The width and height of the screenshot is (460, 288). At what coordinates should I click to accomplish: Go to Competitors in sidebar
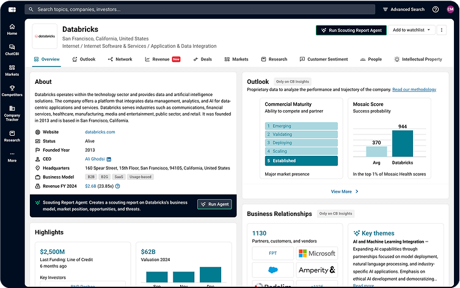coord(12,90)
